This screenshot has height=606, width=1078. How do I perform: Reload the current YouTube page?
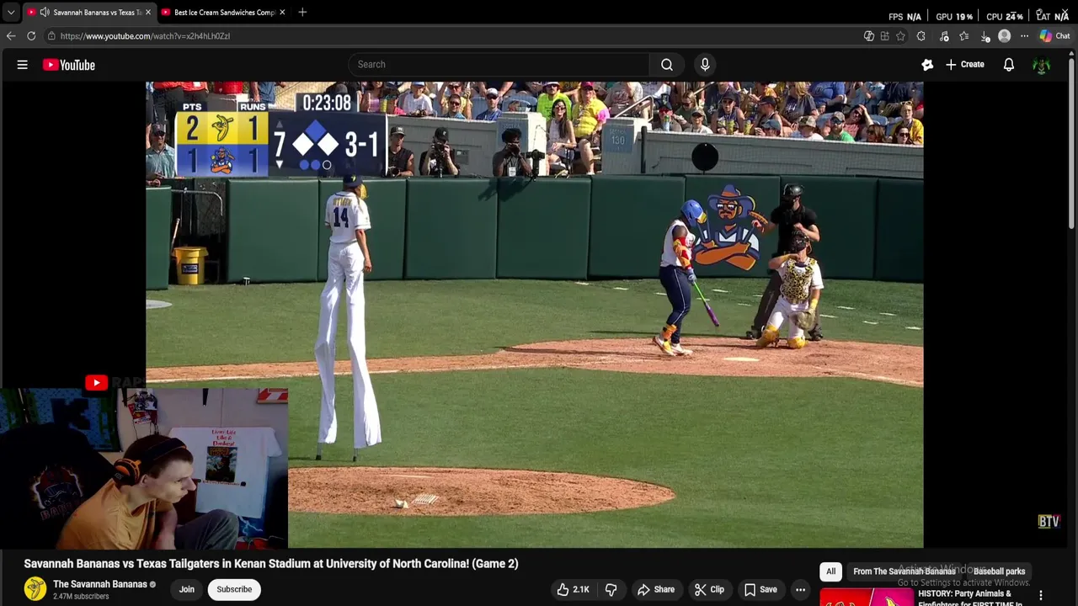[x=31, y=36]
